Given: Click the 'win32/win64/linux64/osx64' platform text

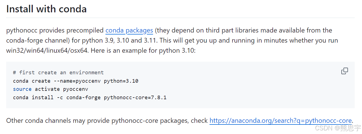Looking at the screenshot, I should 47,51.
